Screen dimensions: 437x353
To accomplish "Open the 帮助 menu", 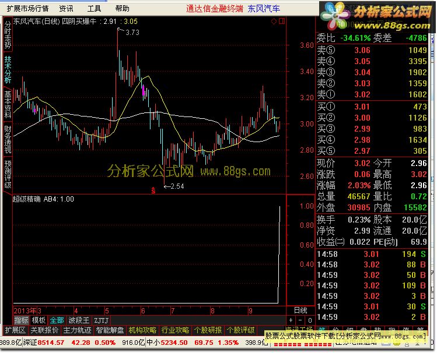I will coord(122,9).
